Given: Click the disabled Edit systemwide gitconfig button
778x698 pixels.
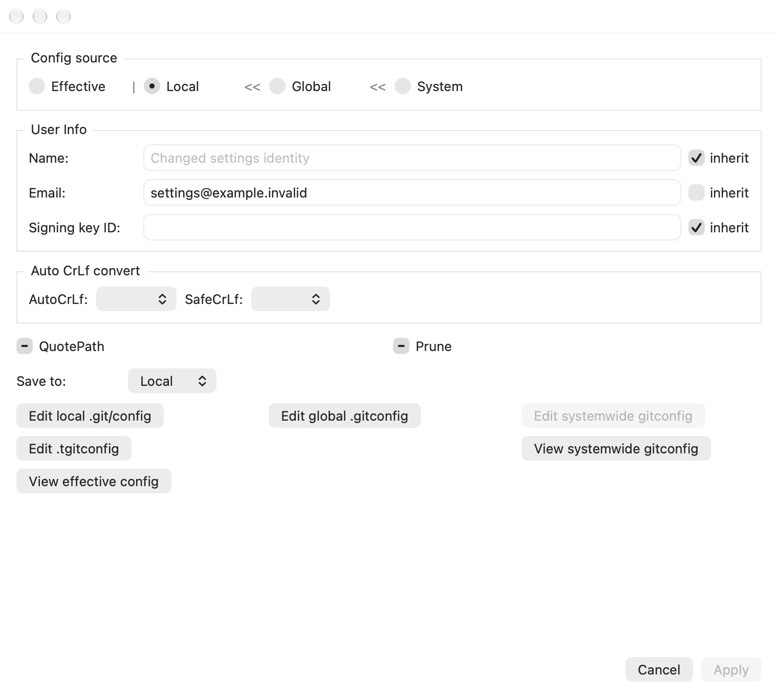Looking at the screenshot, I should click(x=613, y=416).
